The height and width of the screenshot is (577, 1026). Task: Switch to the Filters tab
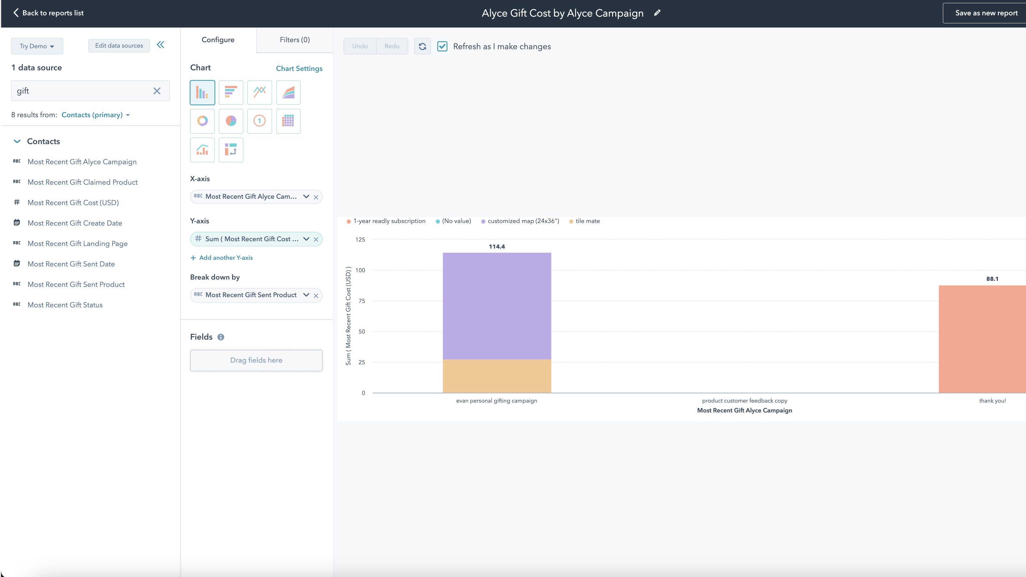point(294,39)
